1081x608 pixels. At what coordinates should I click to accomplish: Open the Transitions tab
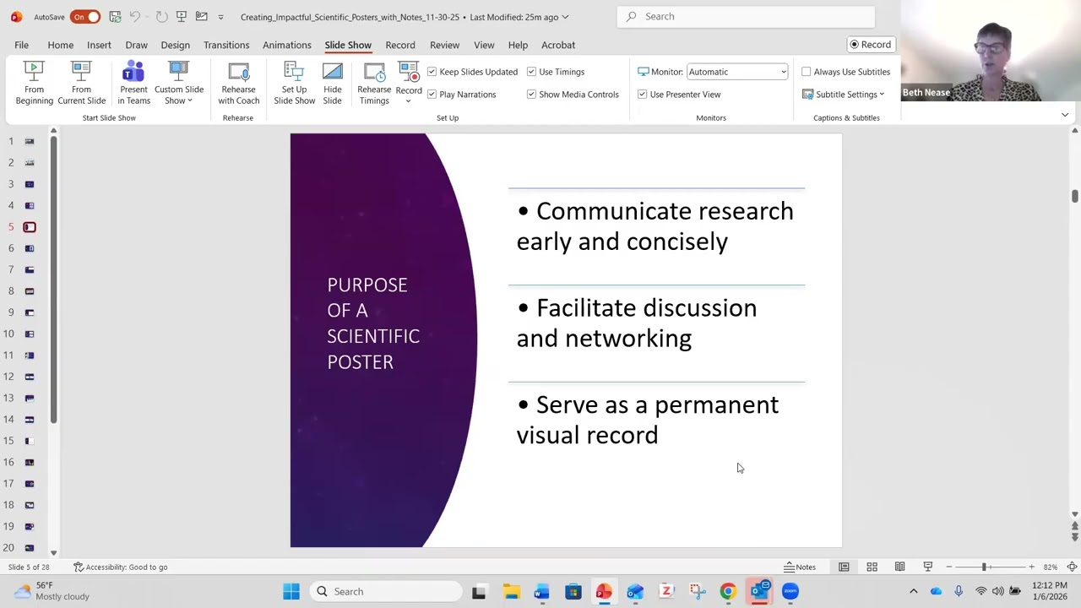pos(226,45)
